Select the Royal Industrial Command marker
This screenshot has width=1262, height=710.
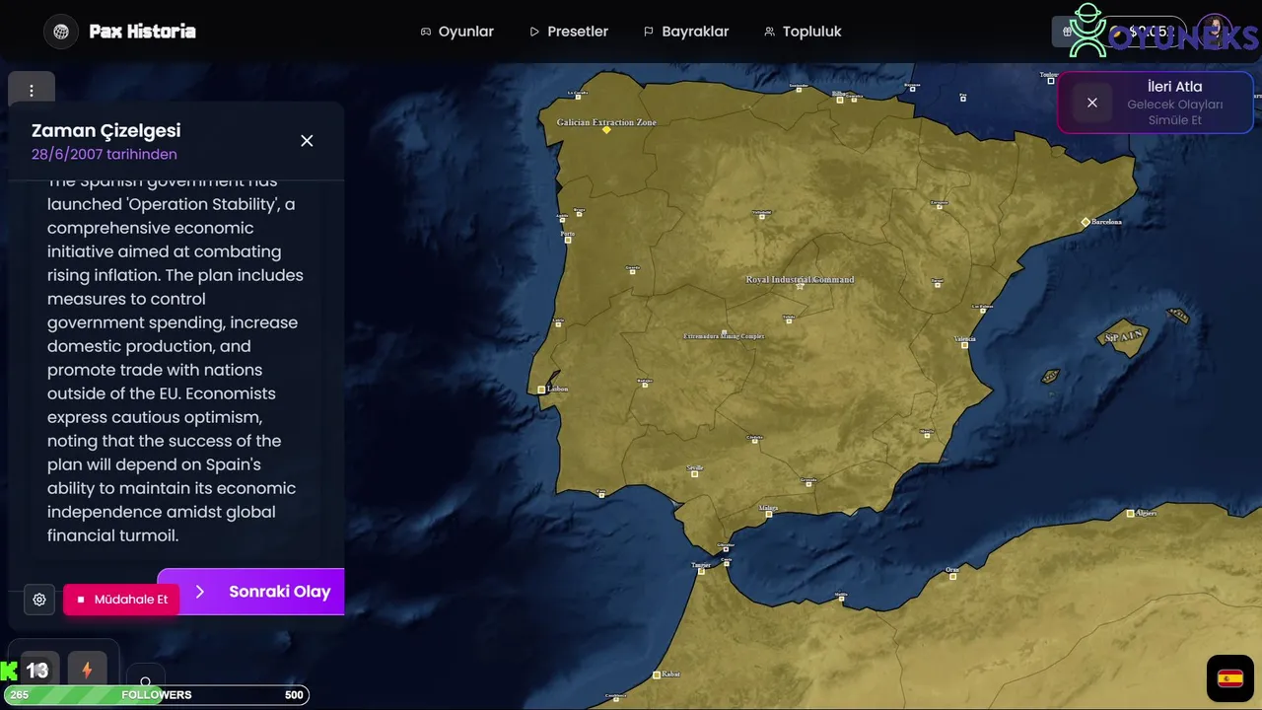pos(800,287)
